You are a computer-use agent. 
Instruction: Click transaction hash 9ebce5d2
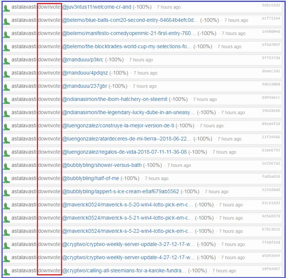271,5
